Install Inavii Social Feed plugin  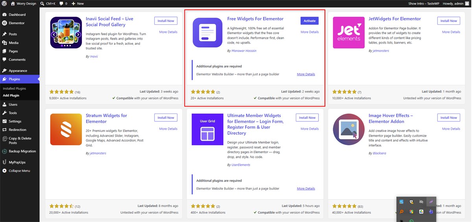point(166,21)
